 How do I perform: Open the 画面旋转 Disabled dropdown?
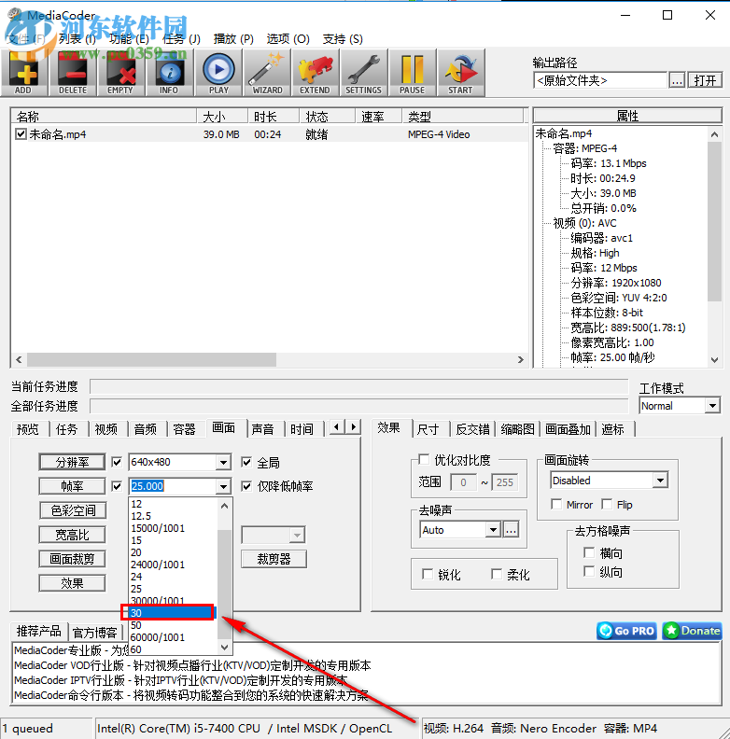pos(660,481)
